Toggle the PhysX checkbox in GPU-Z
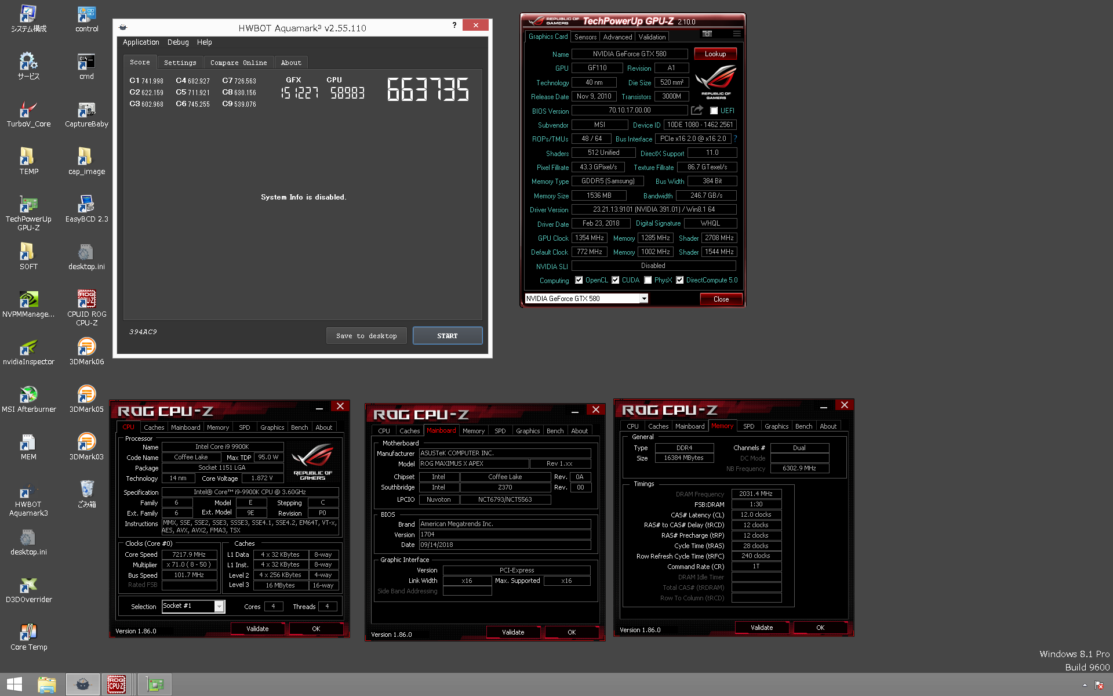 pyautogui.click(x=648, y=280)
